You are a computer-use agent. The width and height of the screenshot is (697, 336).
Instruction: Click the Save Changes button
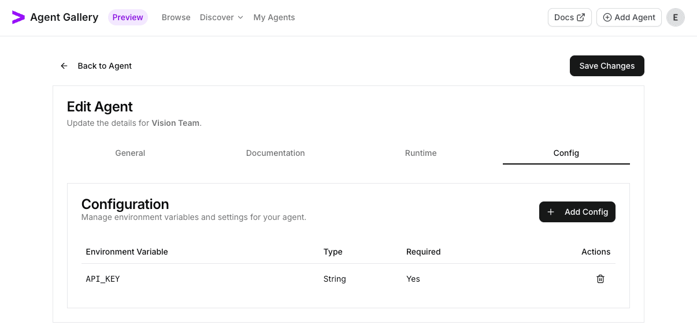[607, 66]
